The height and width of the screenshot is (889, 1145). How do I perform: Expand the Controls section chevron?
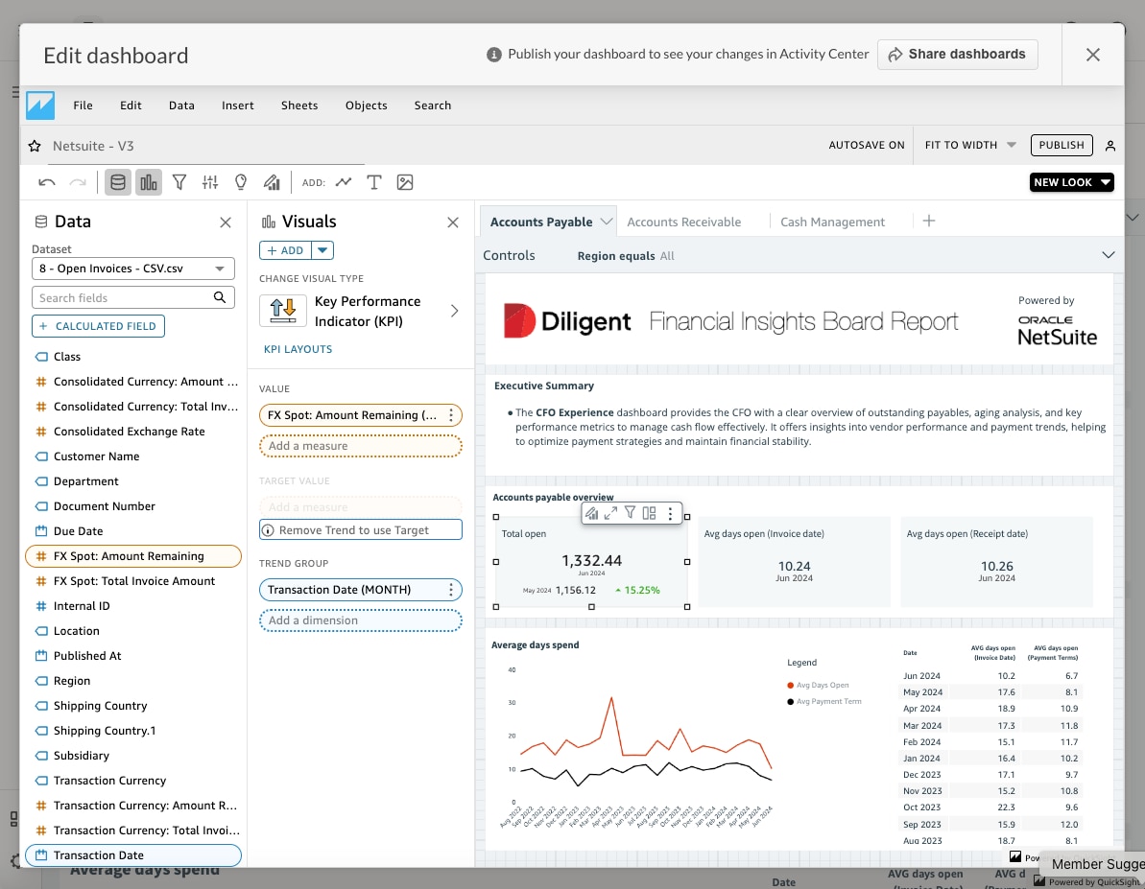[x=1109, y=255]
